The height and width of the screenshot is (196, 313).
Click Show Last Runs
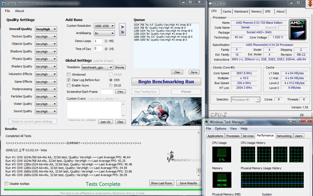pyautogui.click(x=161, y=183)
